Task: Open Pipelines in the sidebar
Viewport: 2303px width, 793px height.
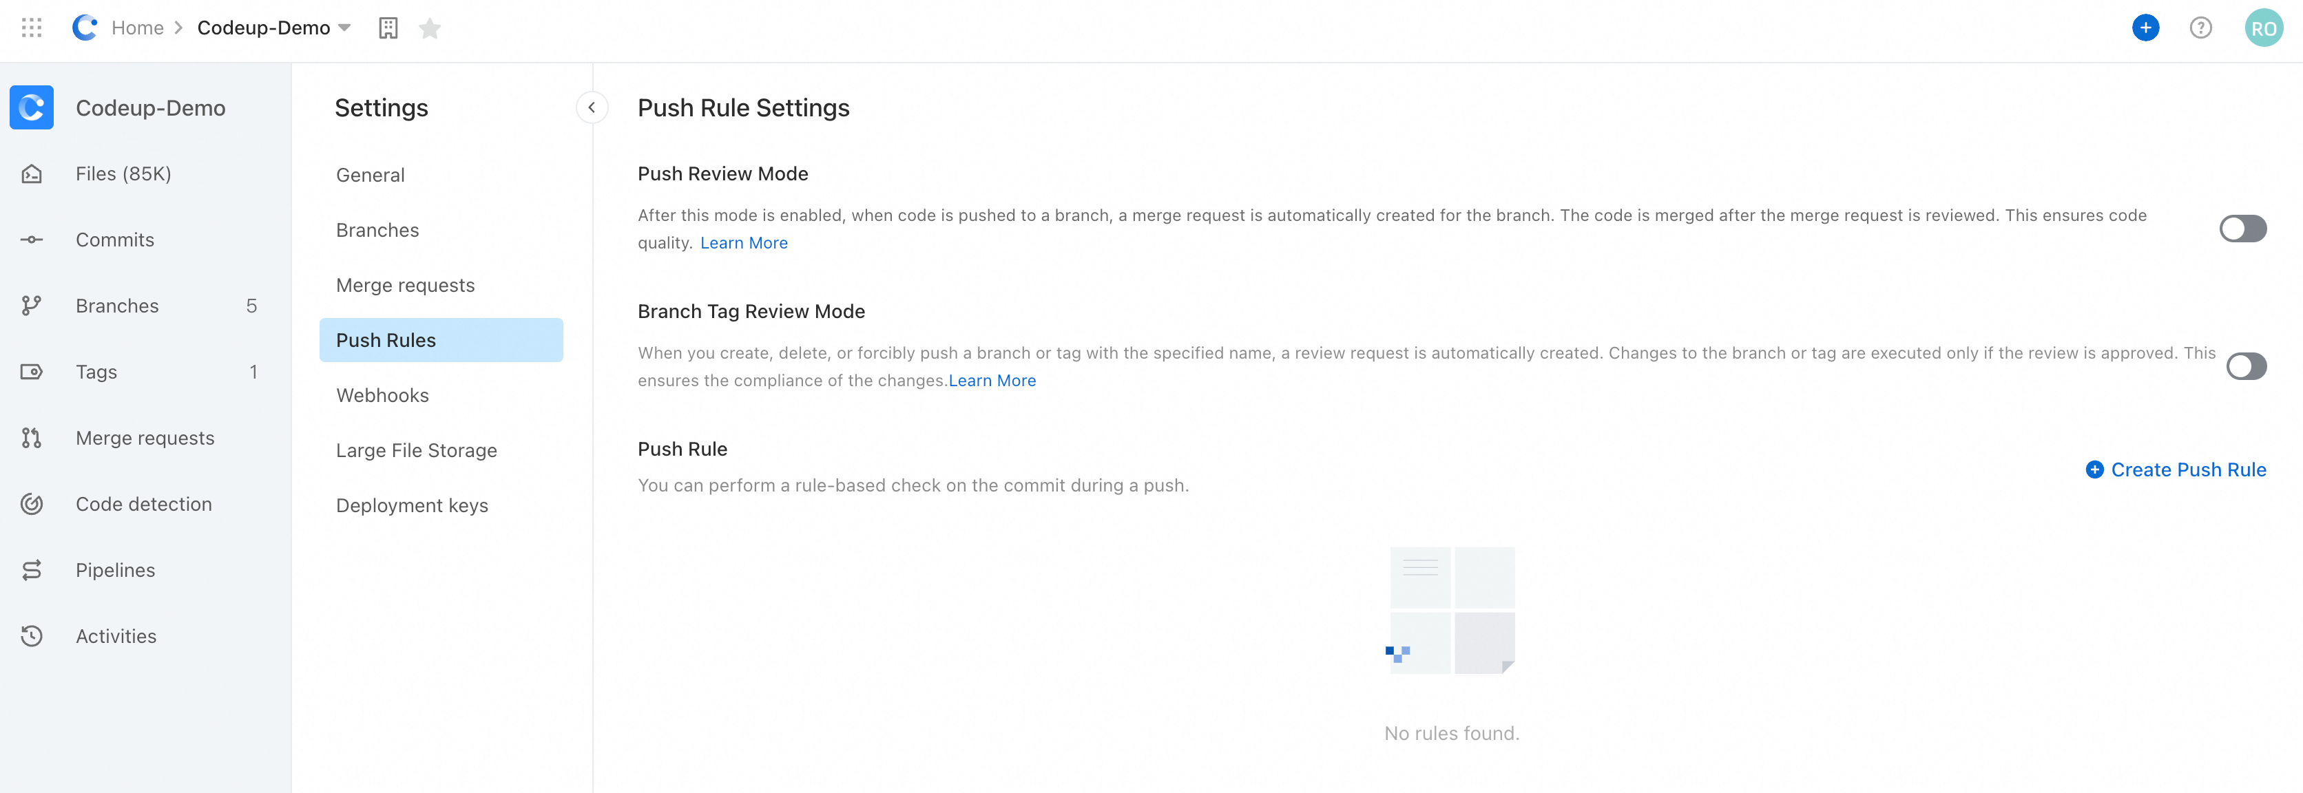Action: pyautogui.click(x=114, y=571)
